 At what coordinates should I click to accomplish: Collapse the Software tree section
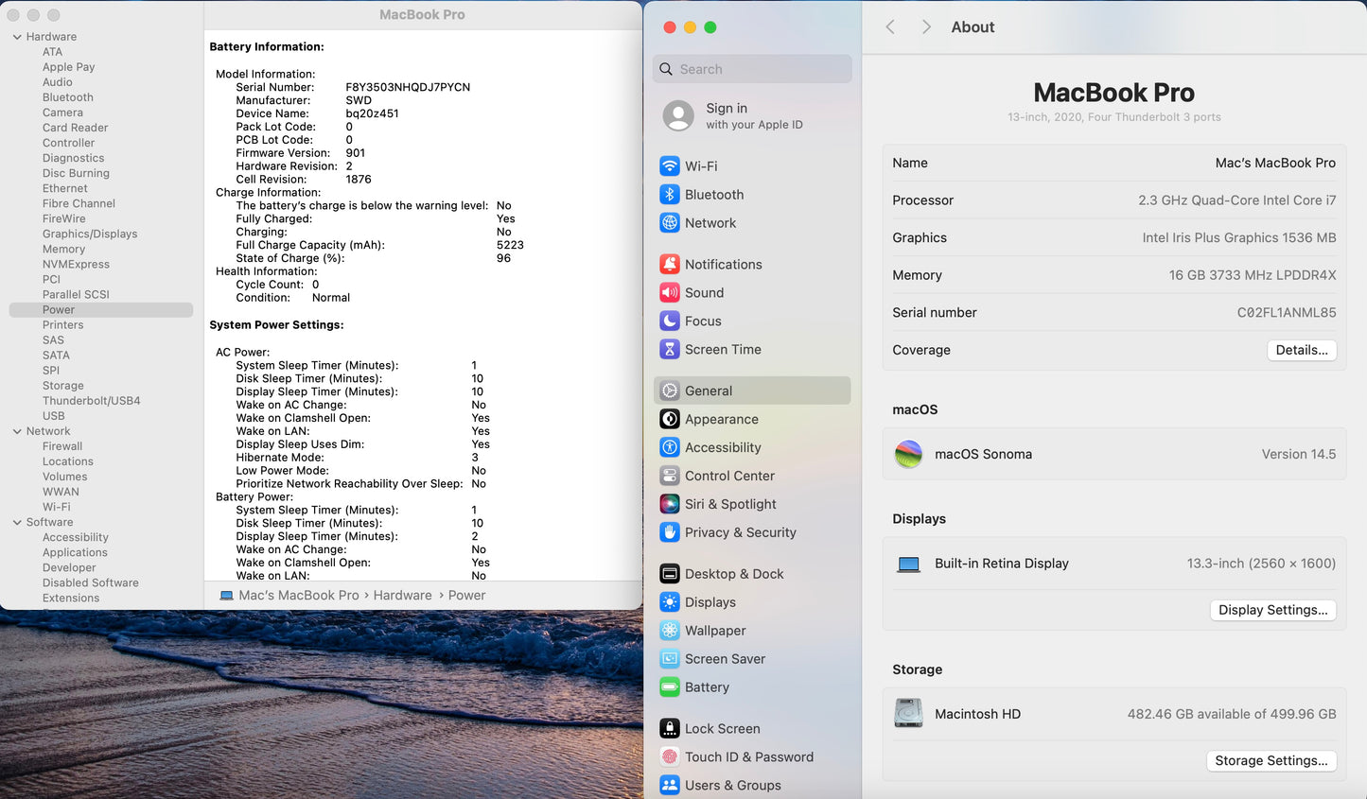click(x=17, y=522)
